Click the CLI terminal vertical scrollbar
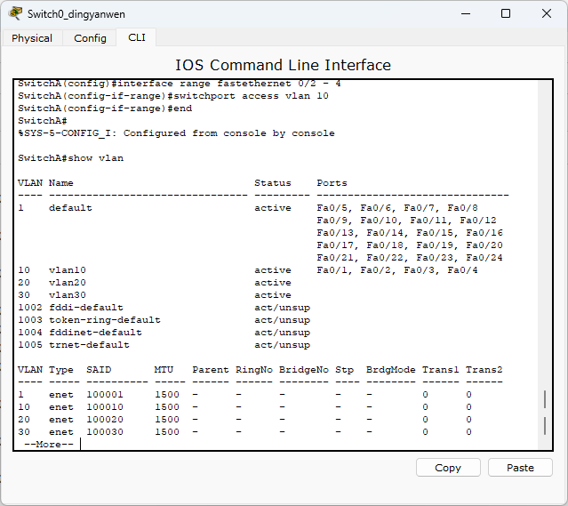The image size is (568, 506). click(x=545, y=265)
